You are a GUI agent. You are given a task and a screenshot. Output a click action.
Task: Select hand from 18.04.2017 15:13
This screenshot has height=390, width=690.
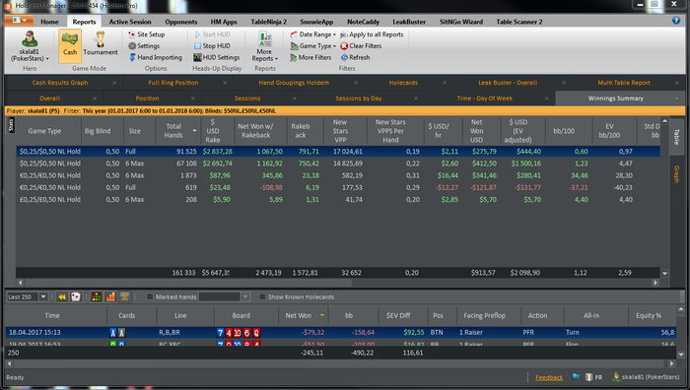340,333
